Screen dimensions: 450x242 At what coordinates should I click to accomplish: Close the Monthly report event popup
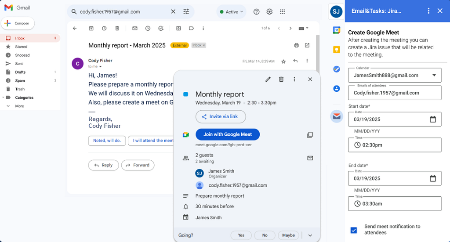310,79
